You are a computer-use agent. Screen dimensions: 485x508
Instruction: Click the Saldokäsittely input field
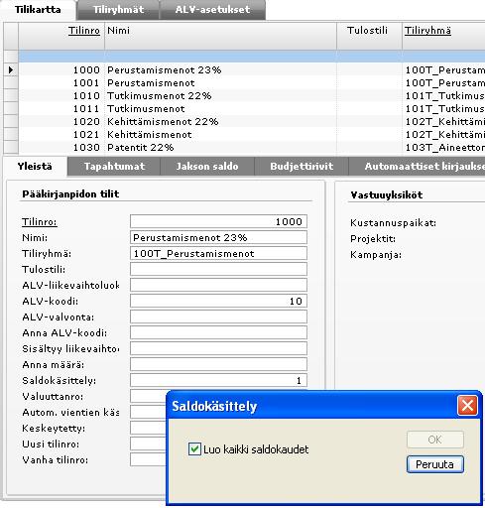pyautogui.click(x=218, y=380)
